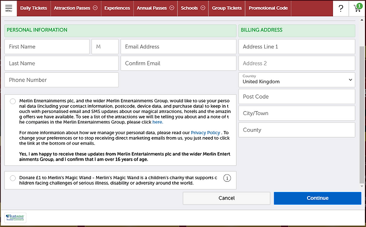
Task: Click the vertical scrollbar thumb
Action: 361,114
